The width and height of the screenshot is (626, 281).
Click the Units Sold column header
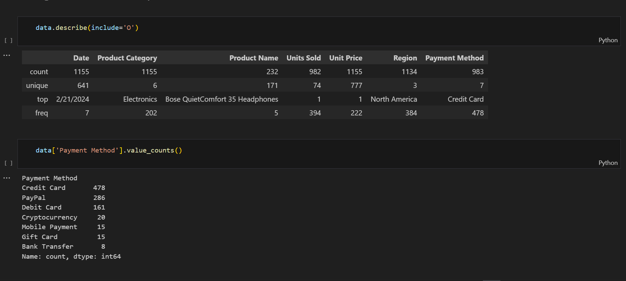[x=303, y=58]
